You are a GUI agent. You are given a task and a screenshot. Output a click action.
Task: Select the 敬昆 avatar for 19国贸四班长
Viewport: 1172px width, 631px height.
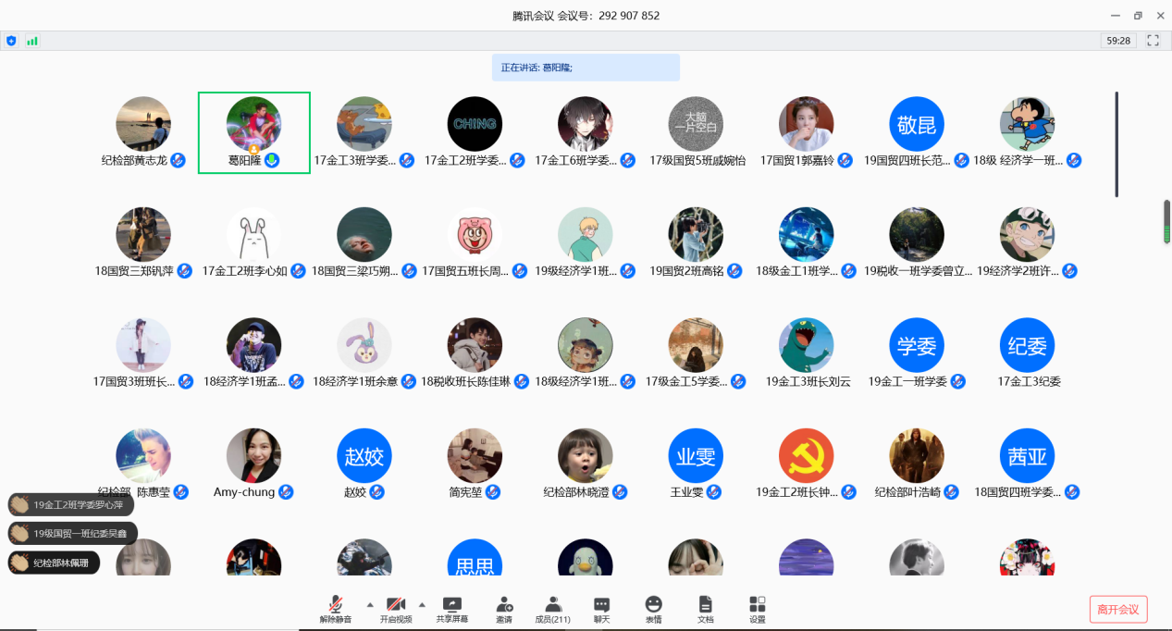(916, 124)
